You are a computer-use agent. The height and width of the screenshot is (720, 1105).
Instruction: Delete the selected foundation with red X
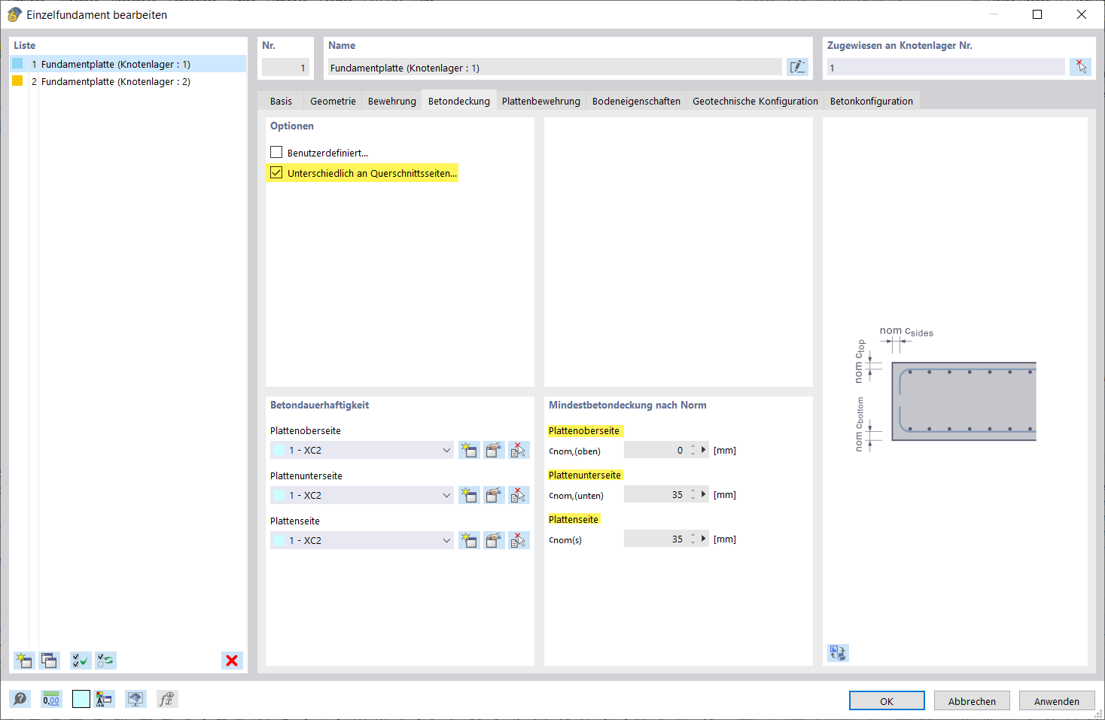(x=232, y=661)
